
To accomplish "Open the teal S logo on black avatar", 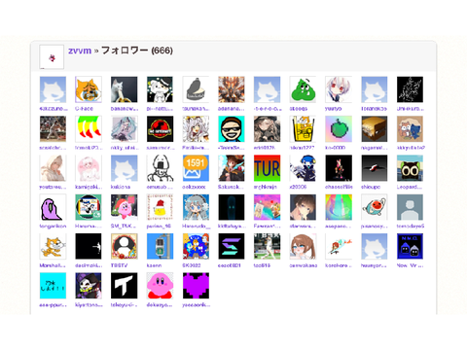I will pyautogui.click(x=232, y=247).
